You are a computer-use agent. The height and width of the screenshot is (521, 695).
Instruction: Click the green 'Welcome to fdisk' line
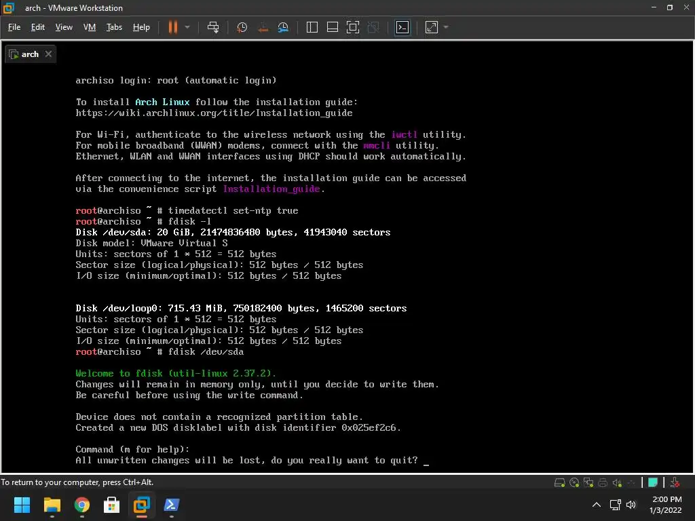click(x=176, y=374)
